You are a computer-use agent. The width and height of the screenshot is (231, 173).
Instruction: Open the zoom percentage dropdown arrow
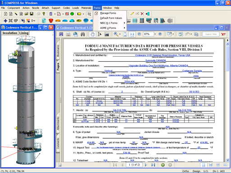pyautogui.click(x=155, y=34)
